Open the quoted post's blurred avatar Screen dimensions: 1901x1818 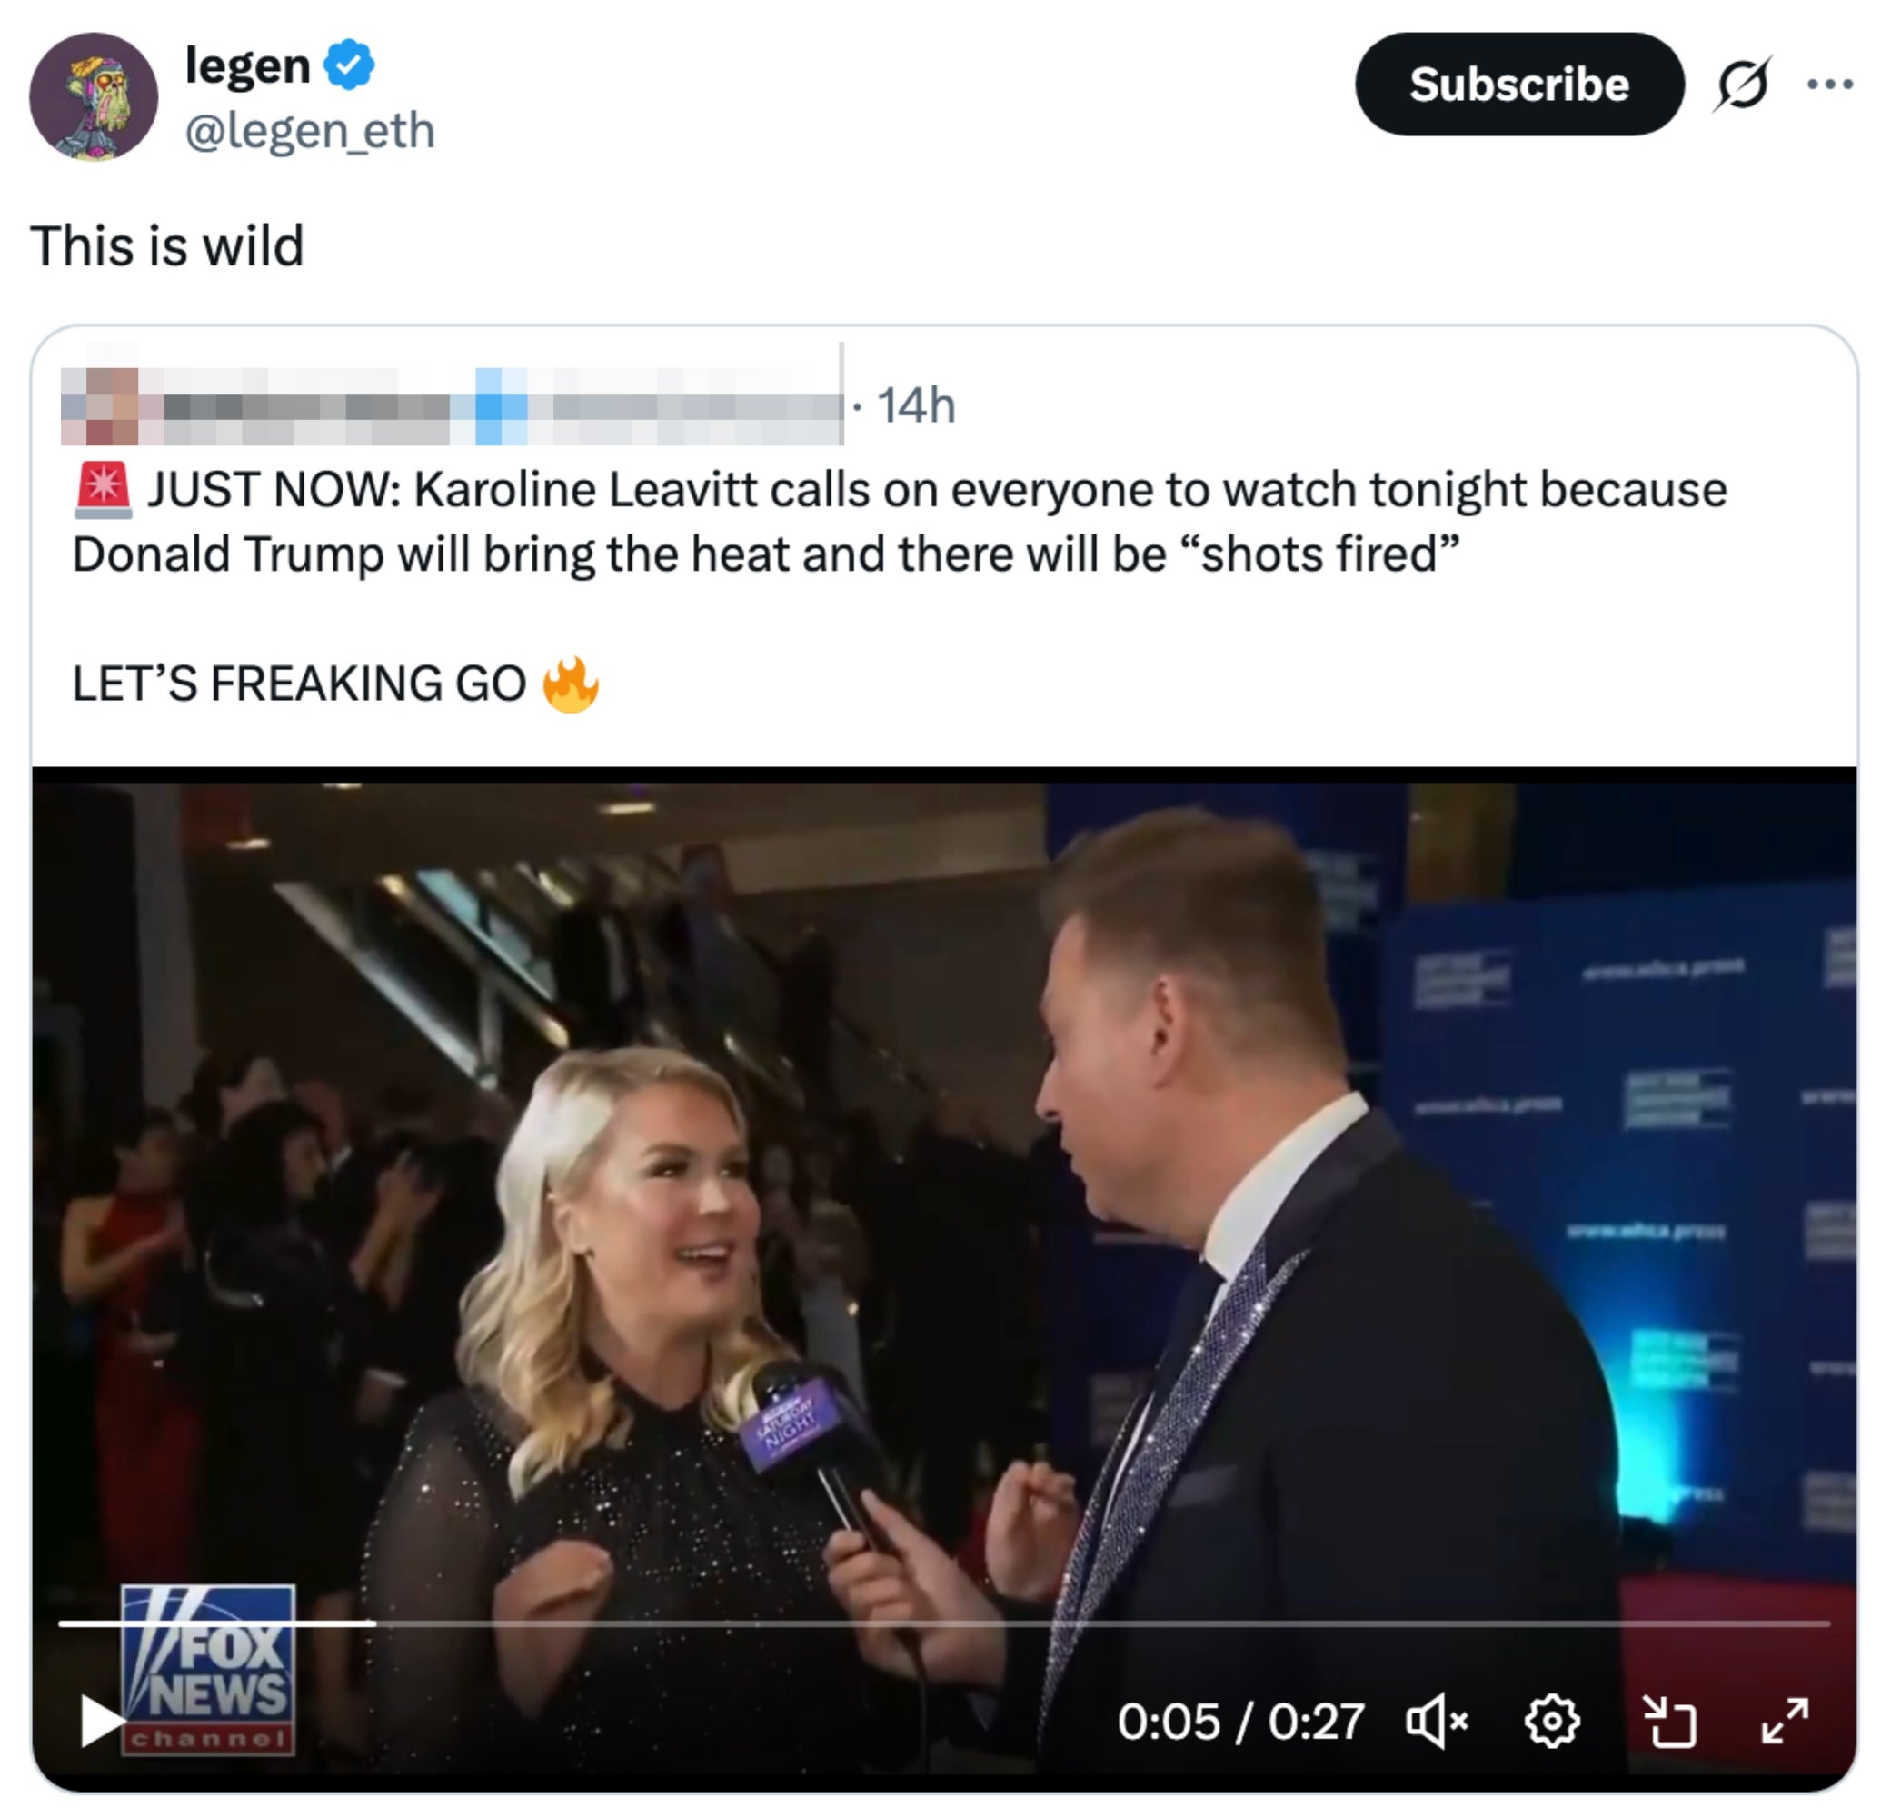[x=100, y=405]
